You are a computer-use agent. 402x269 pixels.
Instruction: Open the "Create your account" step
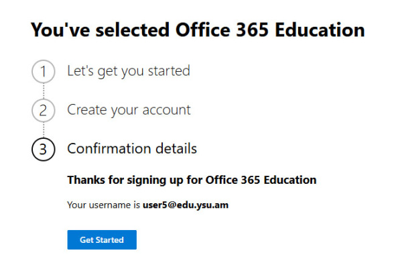click(129, 110)
